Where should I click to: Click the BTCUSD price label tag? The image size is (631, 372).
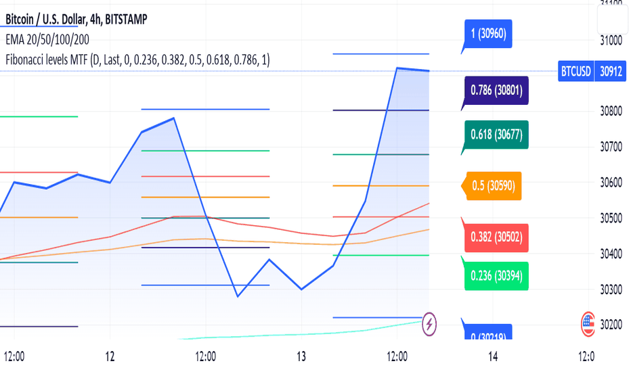point(576,72)
